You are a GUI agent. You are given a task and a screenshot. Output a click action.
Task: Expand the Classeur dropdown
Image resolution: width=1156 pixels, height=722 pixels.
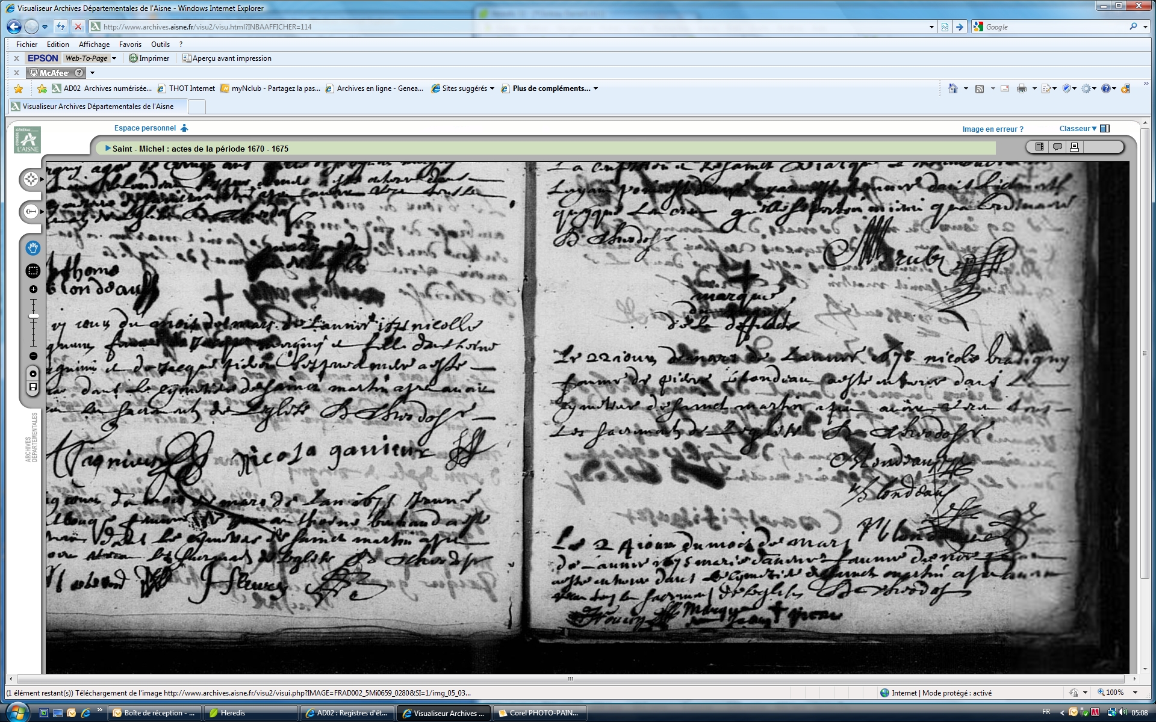1078,129
